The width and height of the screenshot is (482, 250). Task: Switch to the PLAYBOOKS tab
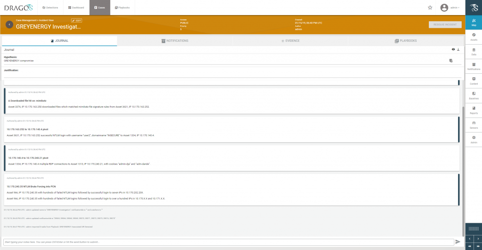click(406, 41)
